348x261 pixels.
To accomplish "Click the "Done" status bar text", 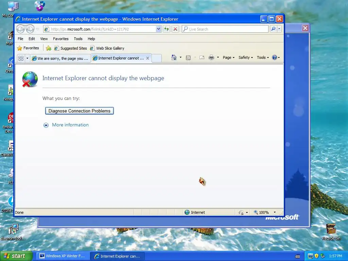I will [x=19, y=212].
